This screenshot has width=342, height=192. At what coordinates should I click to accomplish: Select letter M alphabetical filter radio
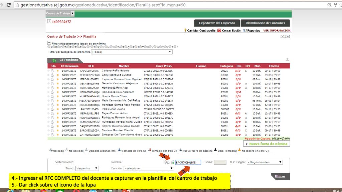106,47
